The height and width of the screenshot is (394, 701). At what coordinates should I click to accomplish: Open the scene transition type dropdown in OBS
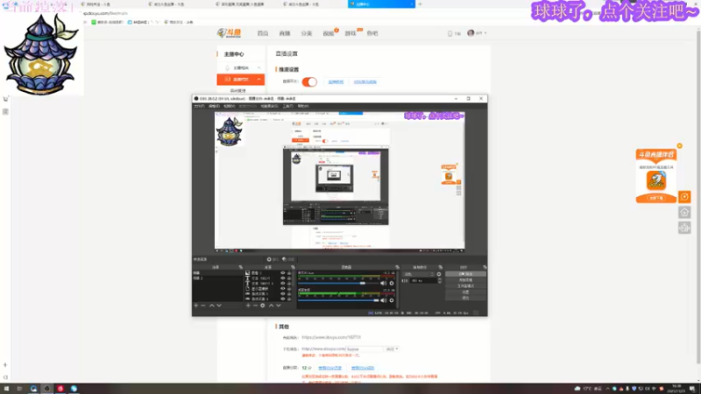coord(419,274)
